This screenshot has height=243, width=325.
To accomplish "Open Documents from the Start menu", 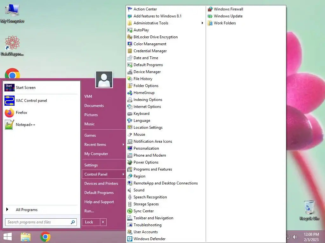I will 94,106.
